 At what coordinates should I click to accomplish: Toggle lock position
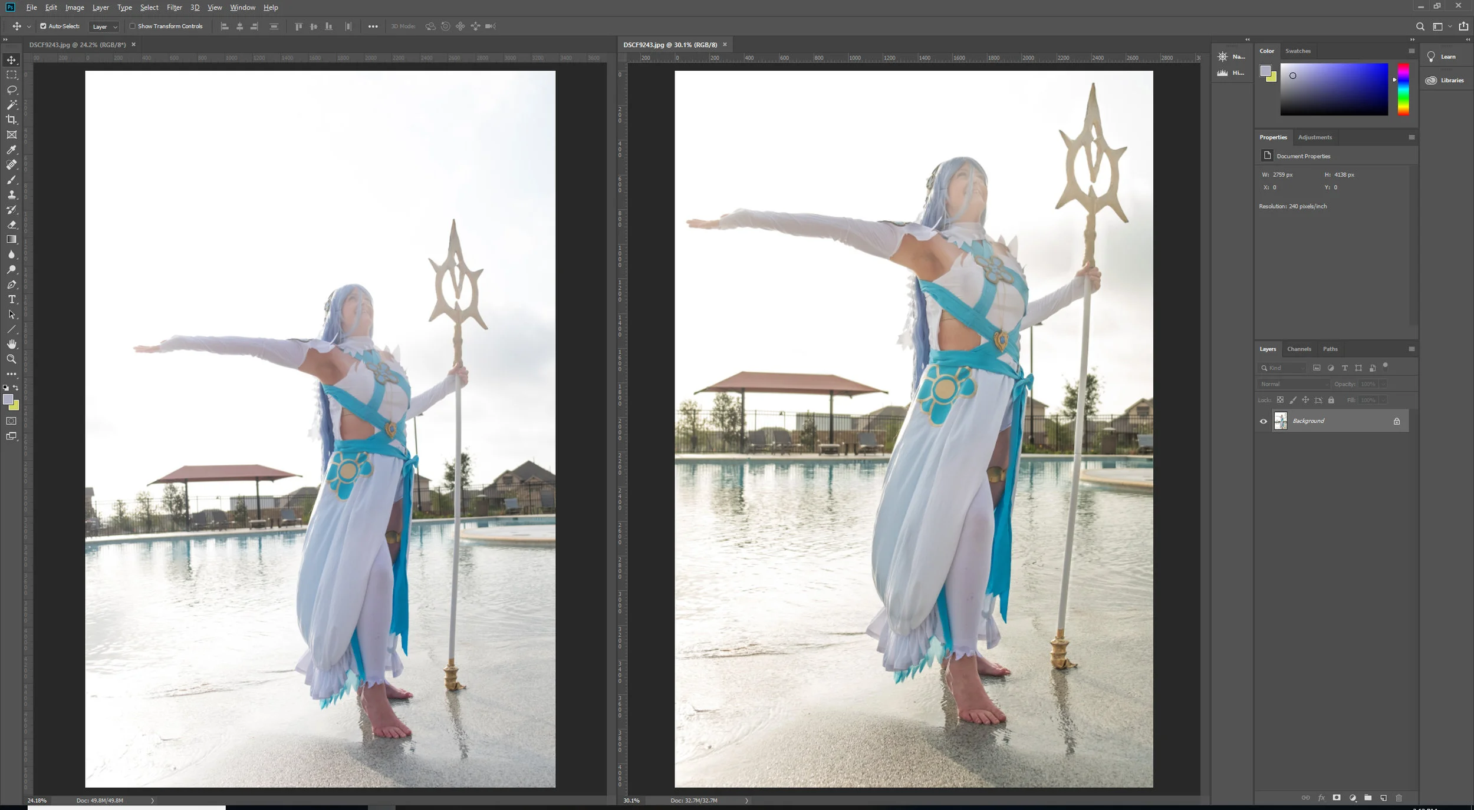coord(1305,400)
